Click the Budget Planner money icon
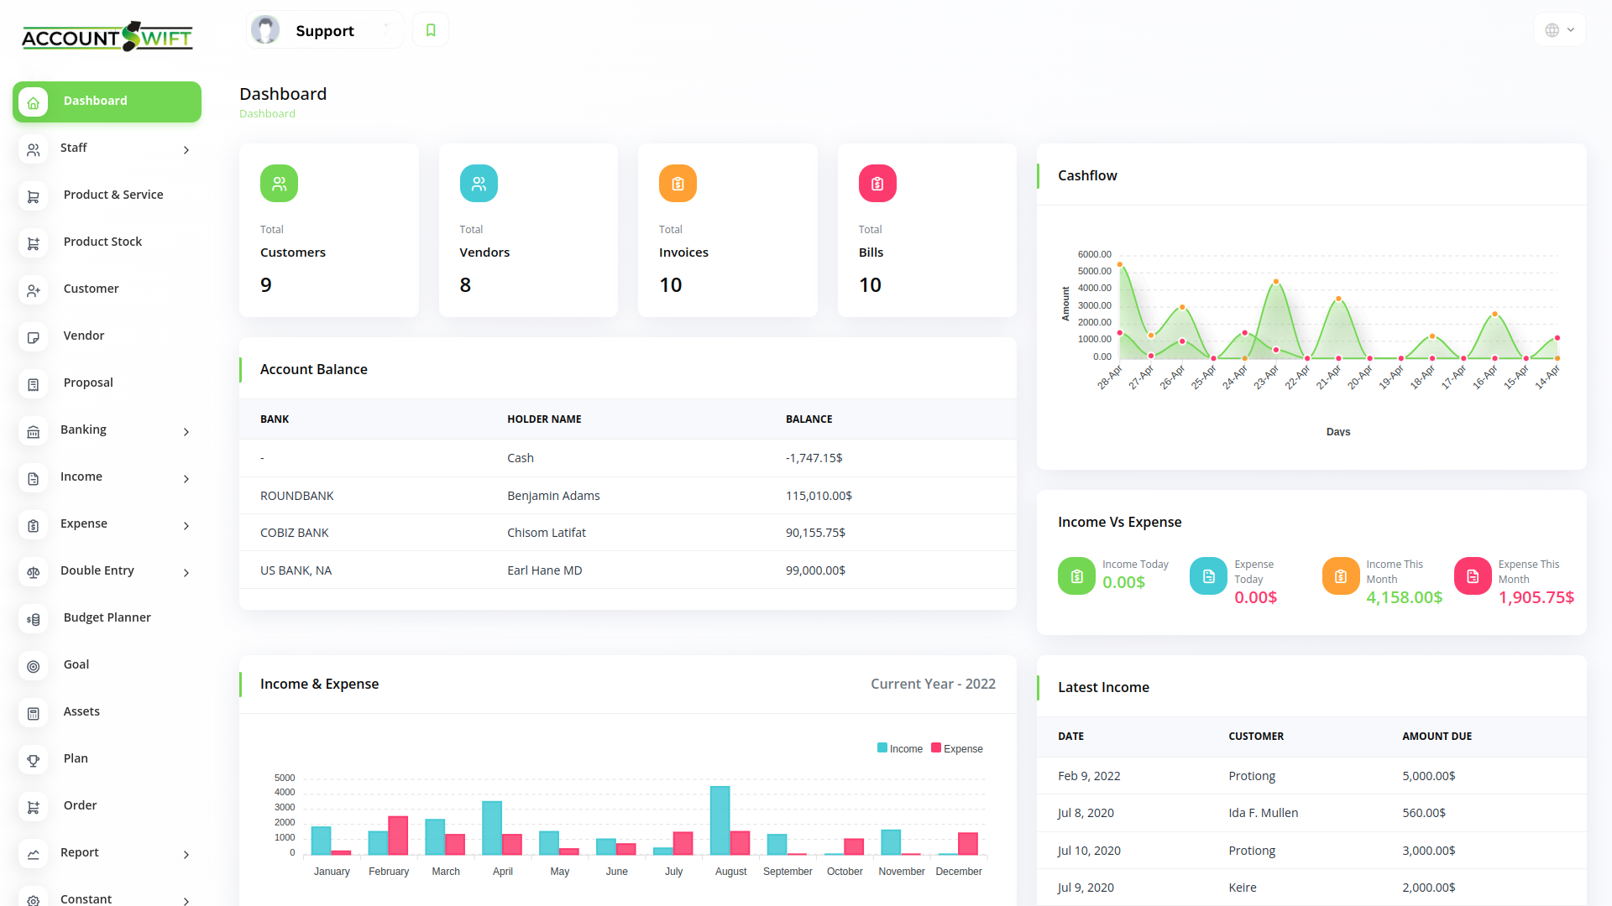 click(34, 619)
